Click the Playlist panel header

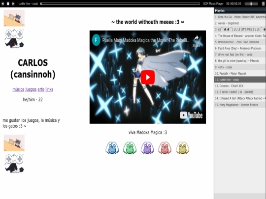[x=240, y=11]
